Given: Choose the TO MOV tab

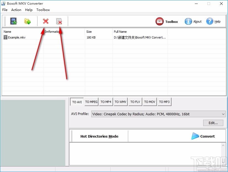Looking at the screenshot, I should 150,102.
